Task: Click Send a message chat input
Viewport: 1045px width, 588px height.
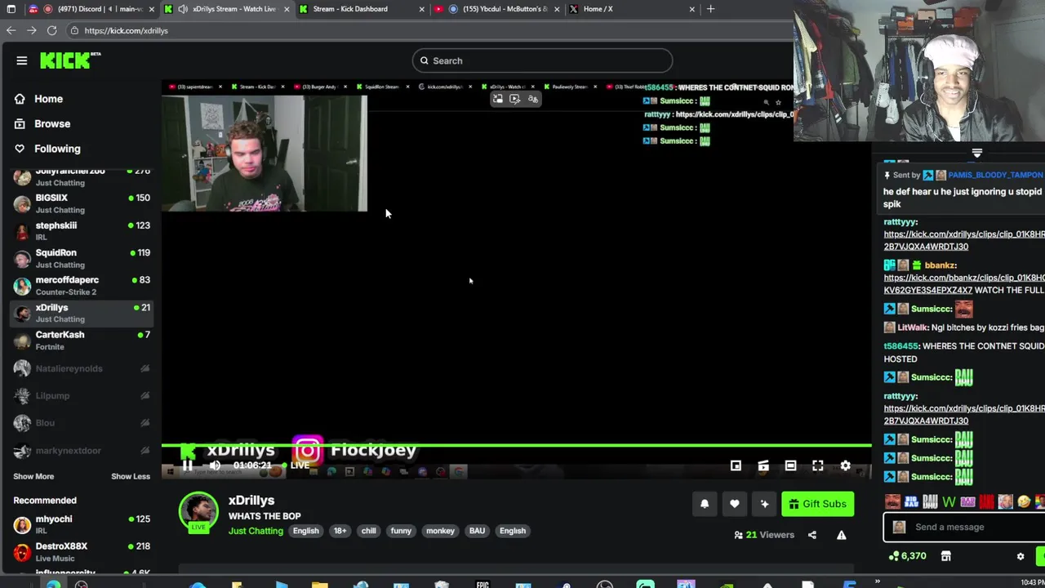Action: [x=964, y=527]
